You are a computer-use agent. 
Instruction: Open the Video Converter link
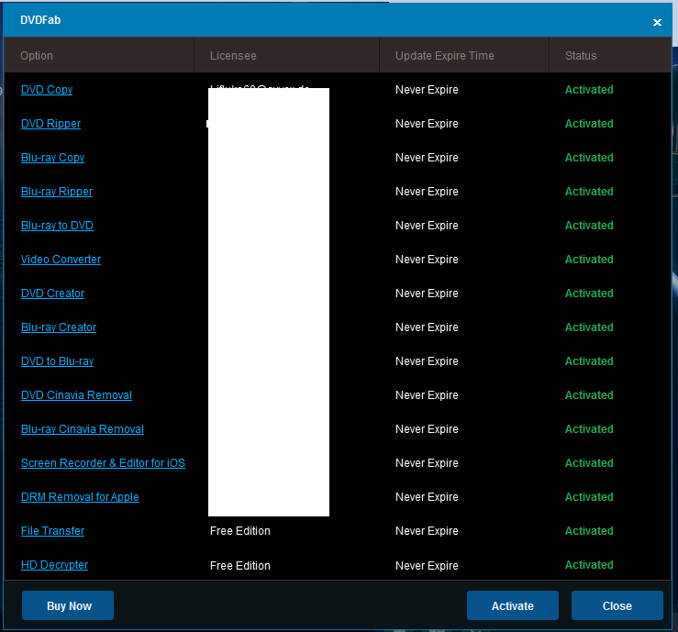61,260
